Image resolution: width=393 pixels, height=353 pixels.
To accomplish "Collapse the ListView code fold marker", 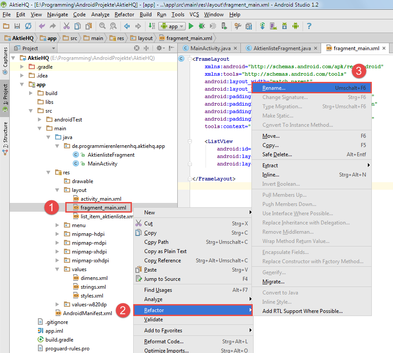I will point(190,141).
